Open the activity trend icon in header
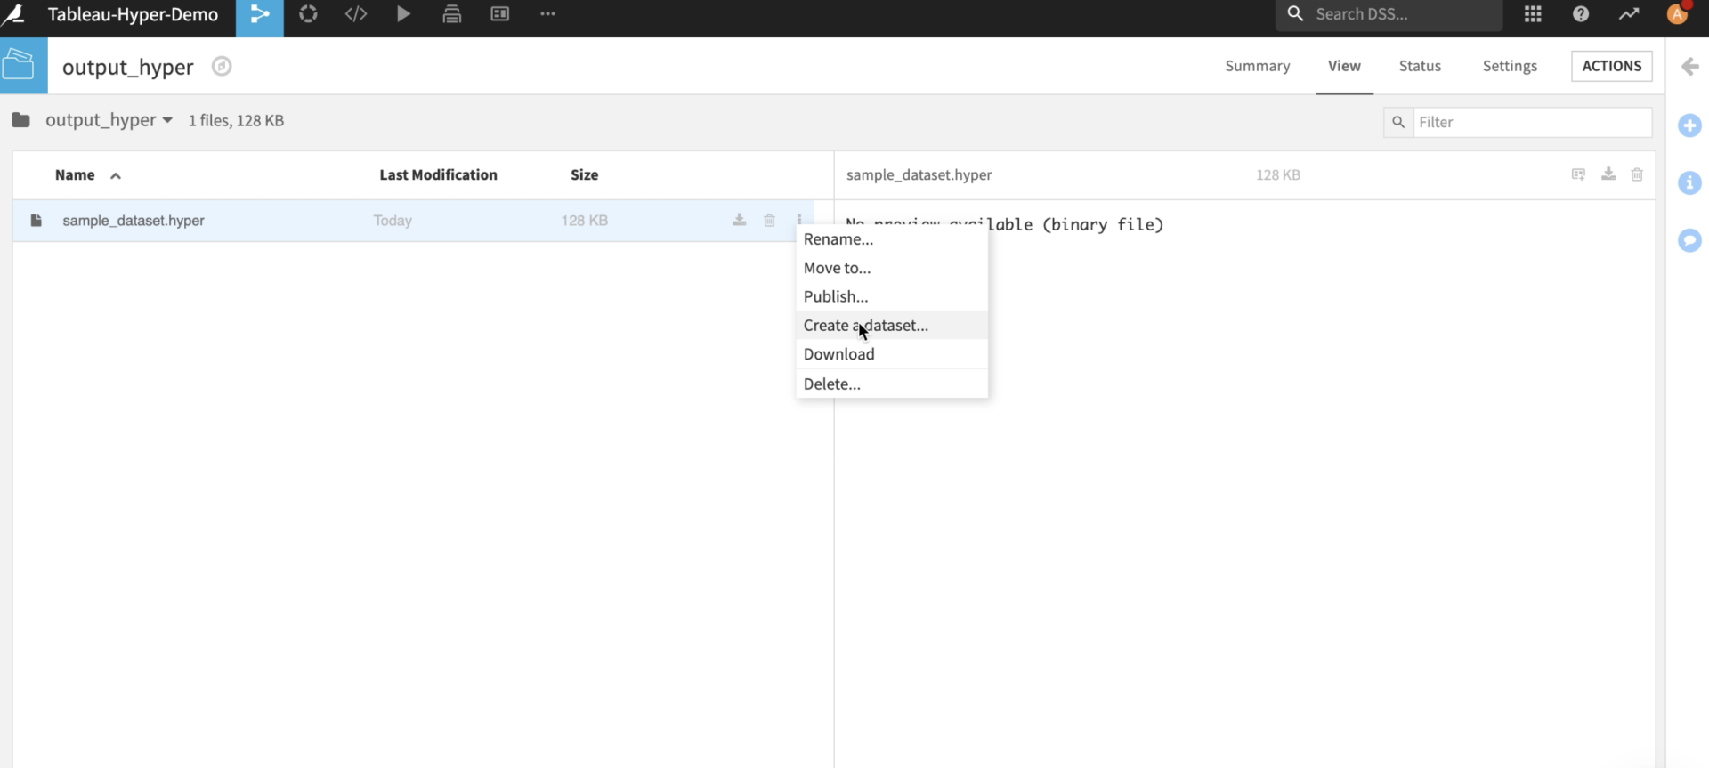This screenshot has width=1709, height=768. click(1629, 14)
